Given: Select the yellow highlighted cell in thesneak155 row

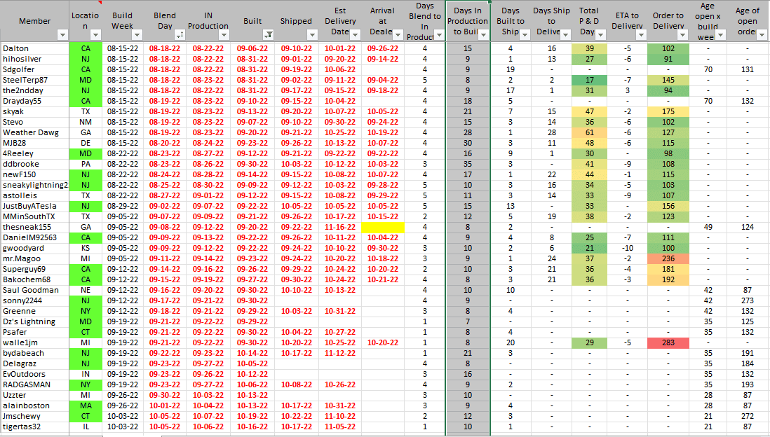Looking at the screenshot, I should pos(382,227).
